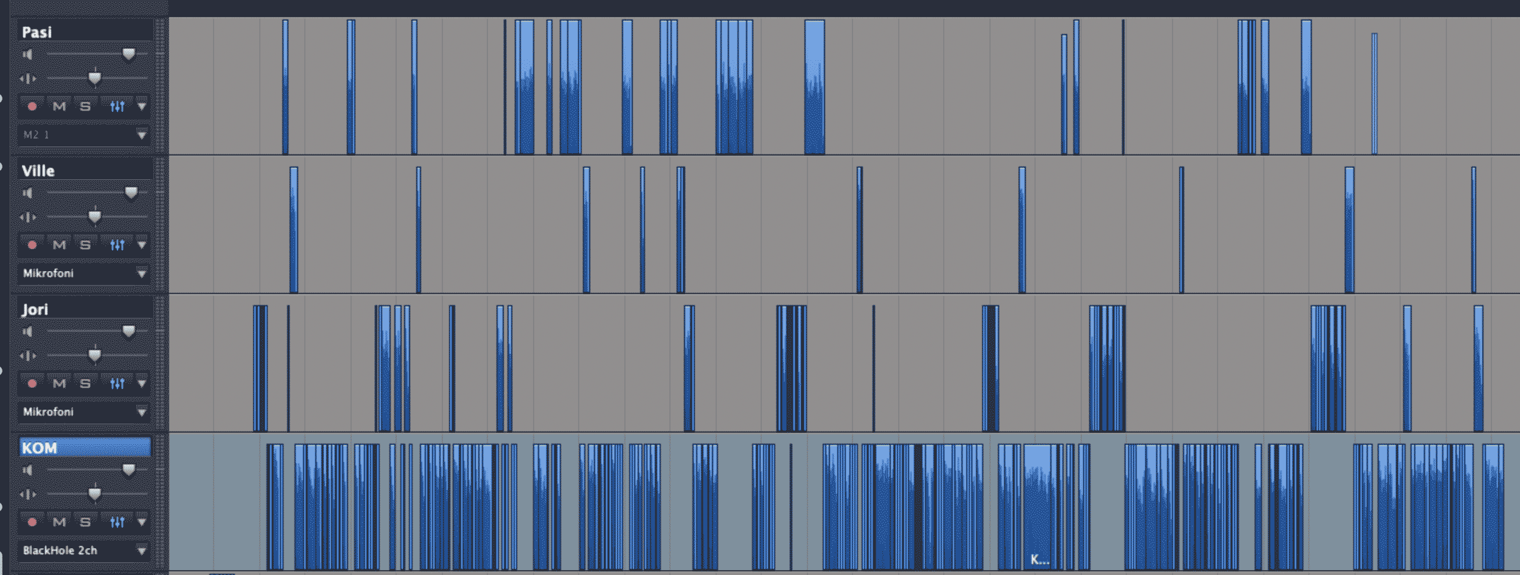Viewport: 1520px width, 575px height.
Task: Click the pan icon on Jori track
Action: pyautogui.click(x=27, y=356)
